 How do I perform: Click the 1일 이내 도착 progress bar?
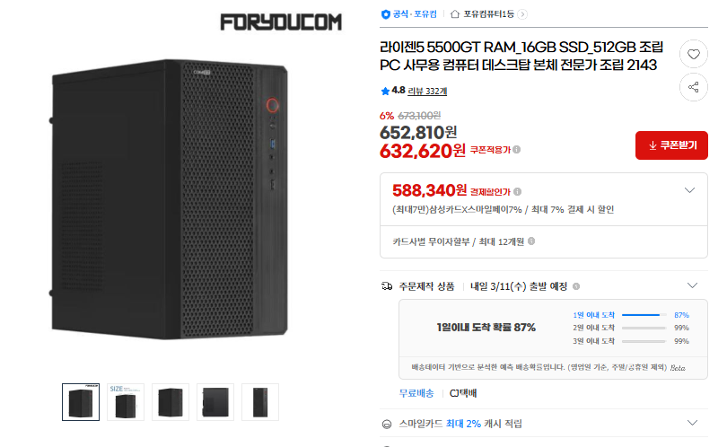[643, 315]
